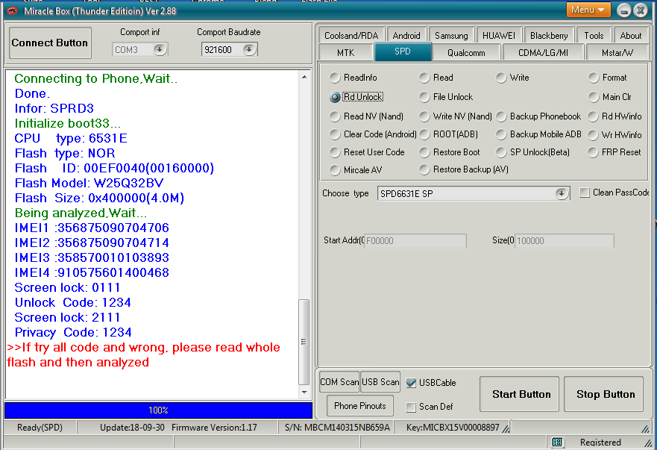Screen dimensions: 657x450
Task: Open the CDMA/LG/MI tab
Action: coord(543,52)
